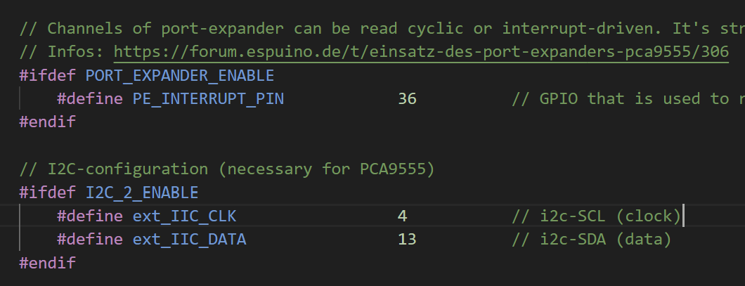Open the forum.espuino.de PCA9555 link
Viewport: 745px width, 286px height.
[421, 52]
